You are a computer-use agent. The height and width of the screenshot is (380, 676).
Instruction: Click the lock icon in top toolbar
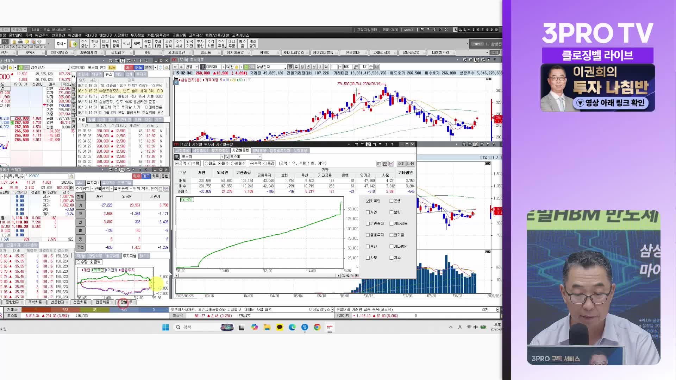coord(14,42)
